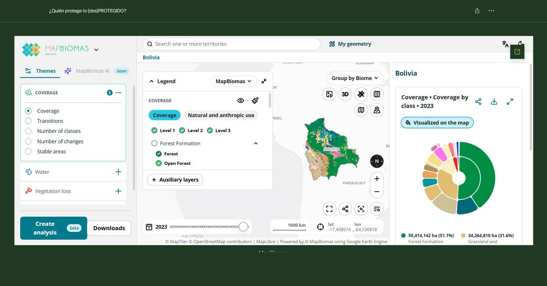Viewport: 547px width, 286px height.
Task: Open the coverage paint brush style icon
Action: click(255, 101)
